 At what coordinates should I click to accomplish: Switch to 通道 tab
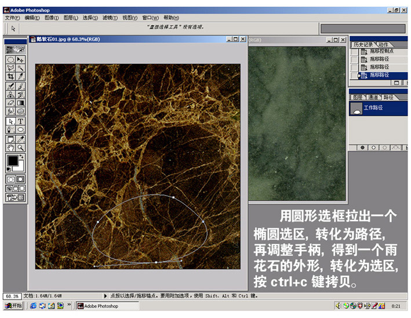(373, 97)
